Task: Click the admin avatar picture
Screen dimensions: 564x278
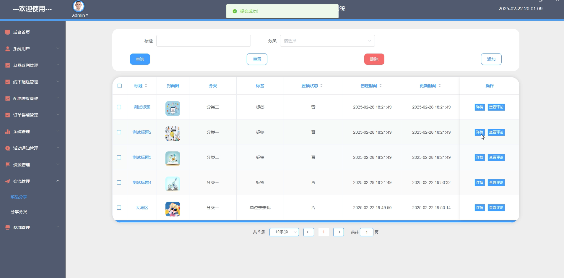Action: point(79,6)
